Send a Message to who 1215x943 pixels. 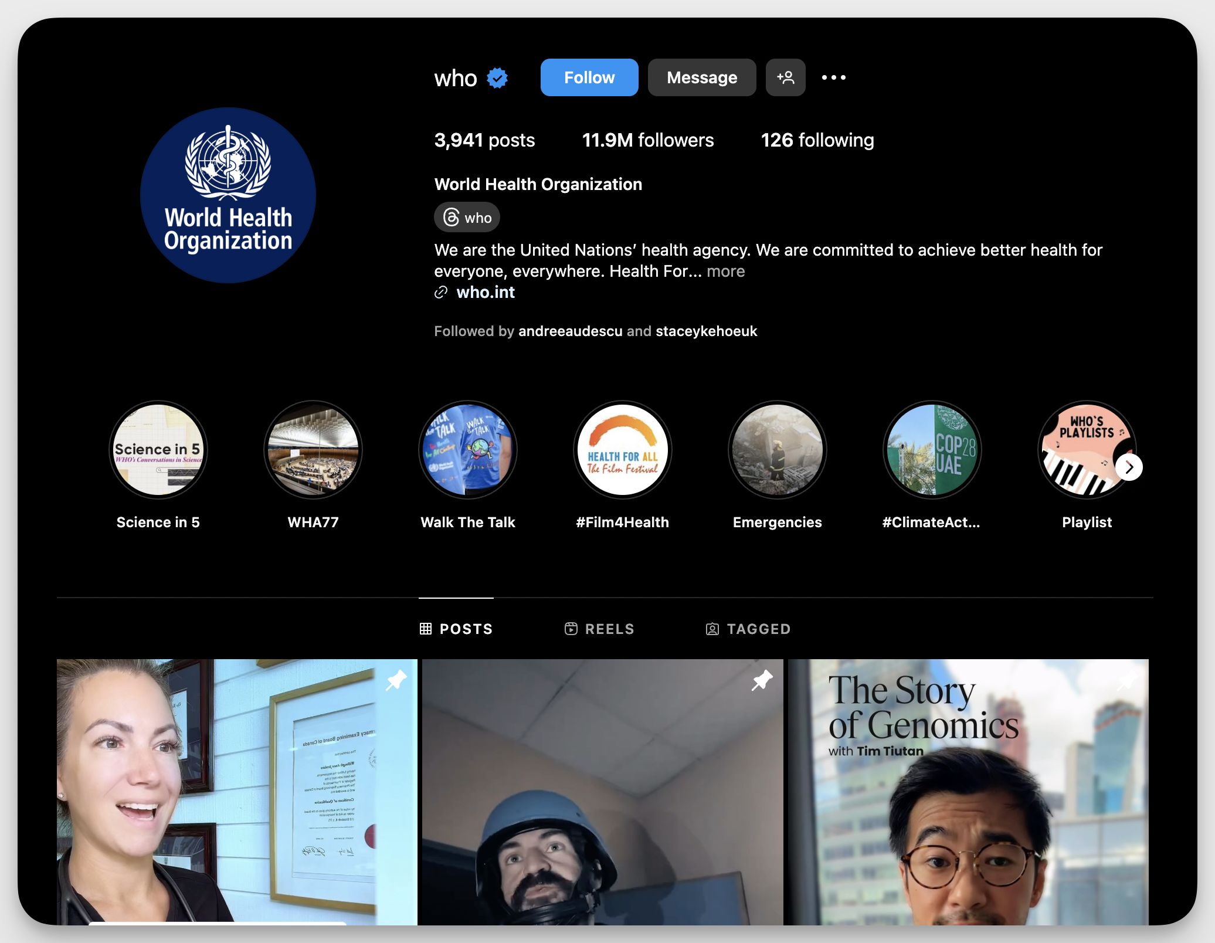(x=702, y=77)
